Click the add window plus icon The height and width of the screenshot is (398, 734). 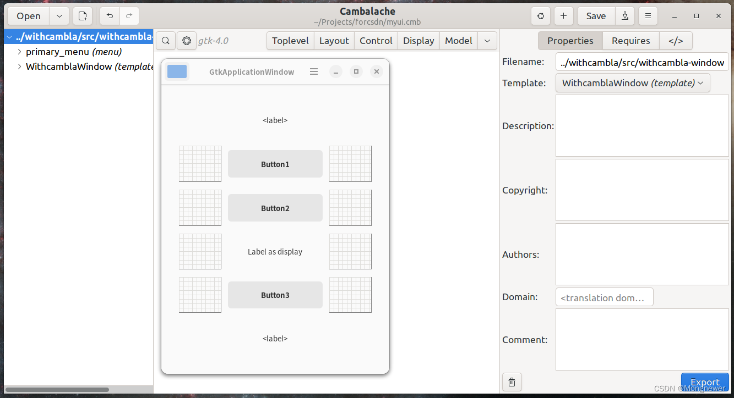pyautogui.click(x=563, y=16)
